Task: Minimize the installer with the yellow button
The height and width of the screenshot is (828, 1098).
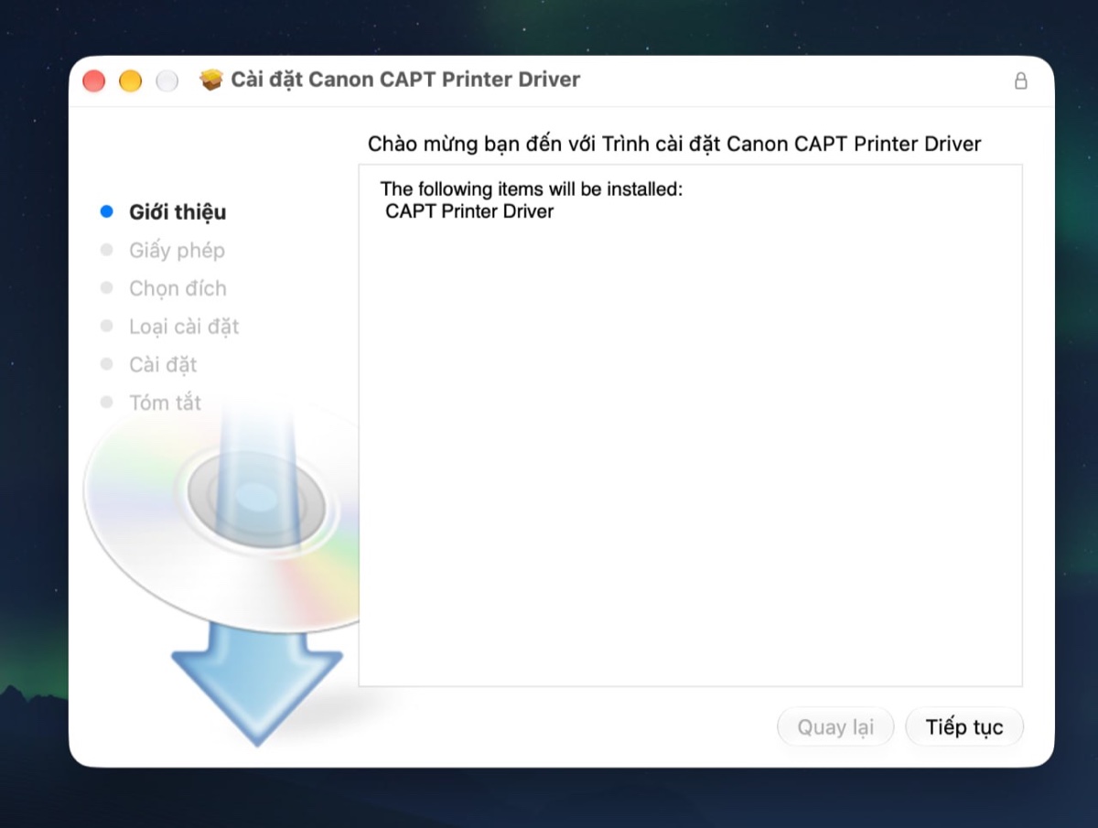Action: [x=131, y=81]
